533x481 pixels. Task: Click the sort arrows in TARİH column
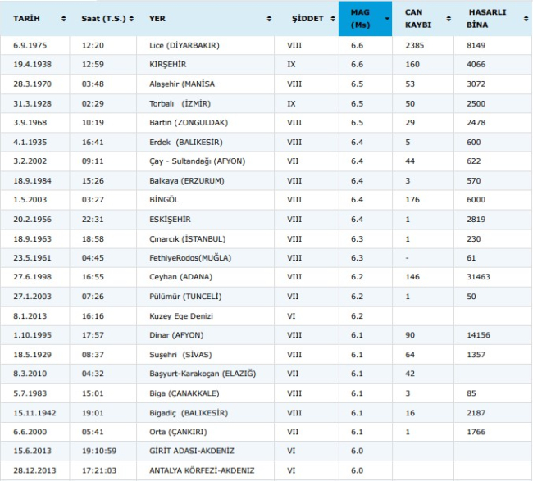coord(64,18)
